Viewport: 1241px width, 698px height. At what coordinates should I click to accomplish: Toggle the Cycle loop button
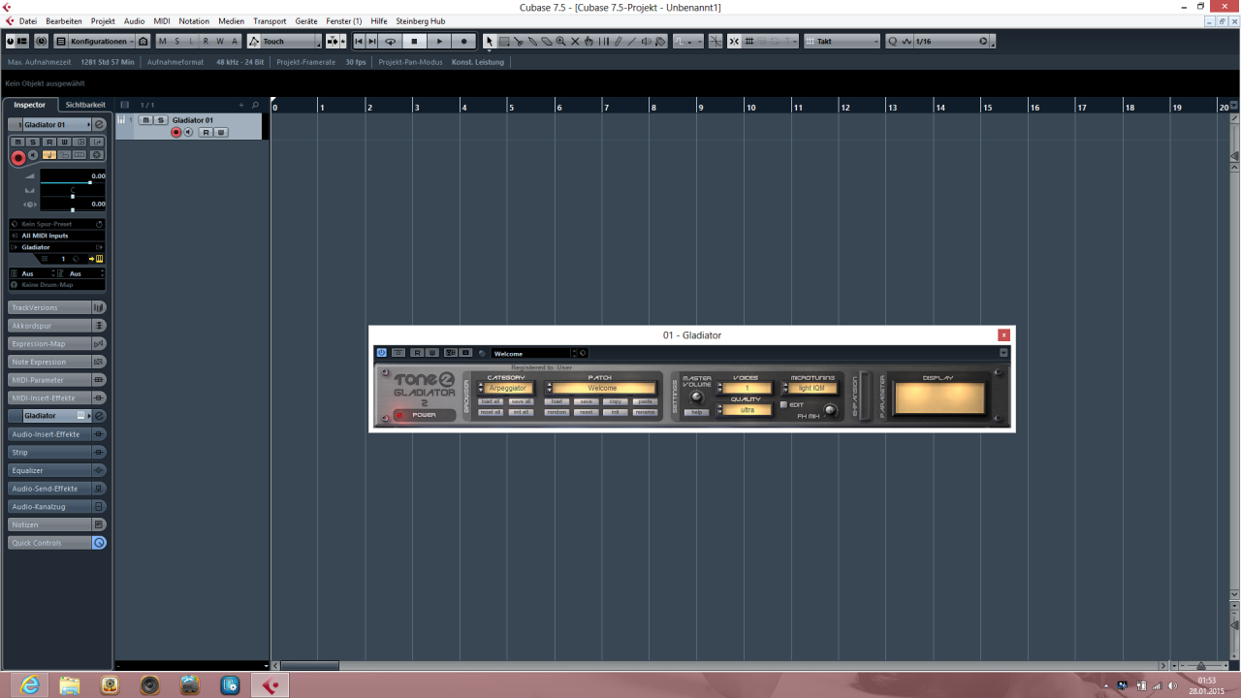tap(390, 42)
